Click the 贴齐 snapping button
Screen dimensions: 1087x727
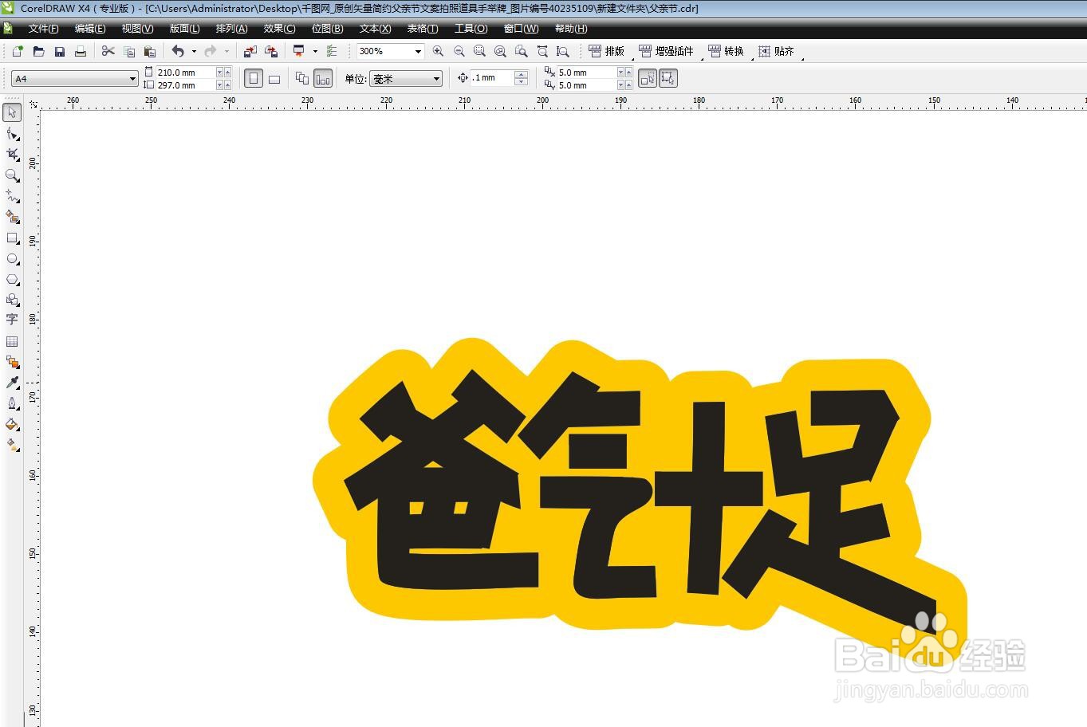click(x=778, y=51)
